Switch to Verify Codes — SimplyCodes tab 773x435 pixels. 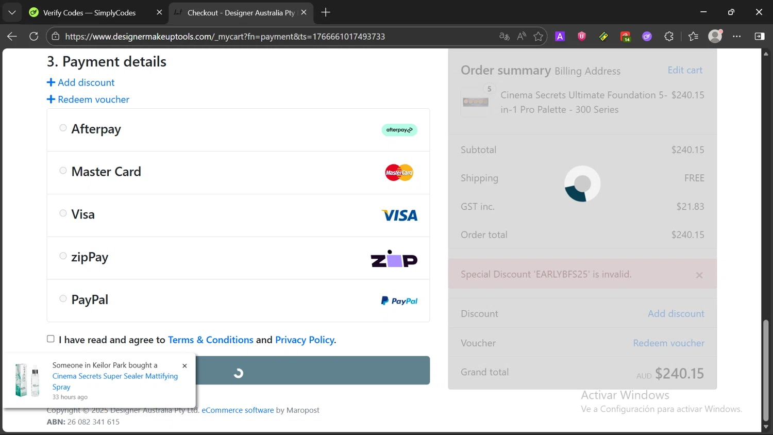[89, 12]
